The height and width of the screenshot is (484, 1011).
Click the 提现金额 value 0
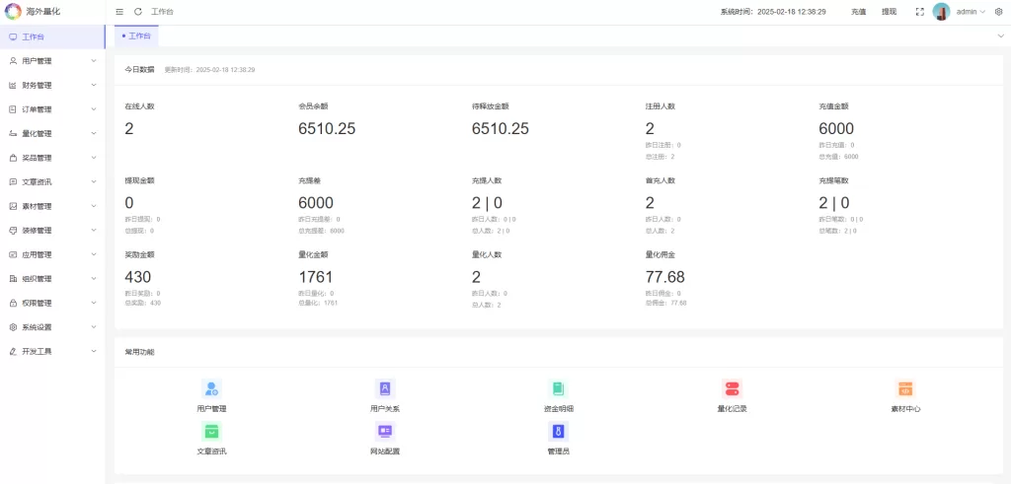click(x=129, y=203)
